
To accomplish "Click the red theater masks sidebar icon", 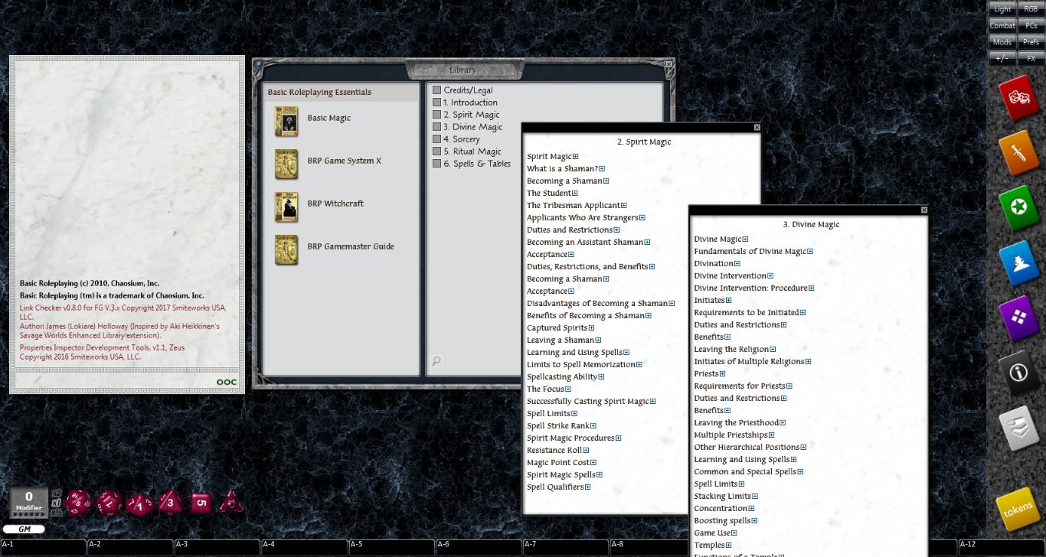I will (1018, 98).
